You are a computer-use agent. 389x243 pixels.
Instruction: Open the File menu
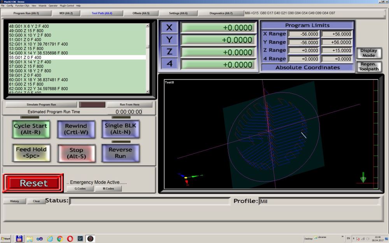coord(2,5)
